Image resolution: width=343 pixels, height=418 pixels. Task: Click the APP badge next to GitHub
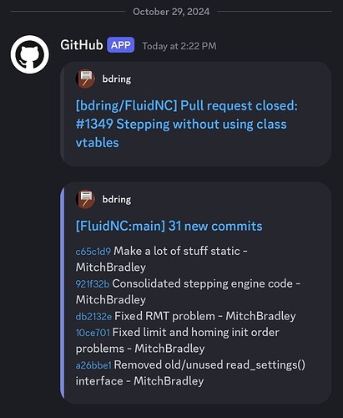pyautogui.click(x=121, y=45)
